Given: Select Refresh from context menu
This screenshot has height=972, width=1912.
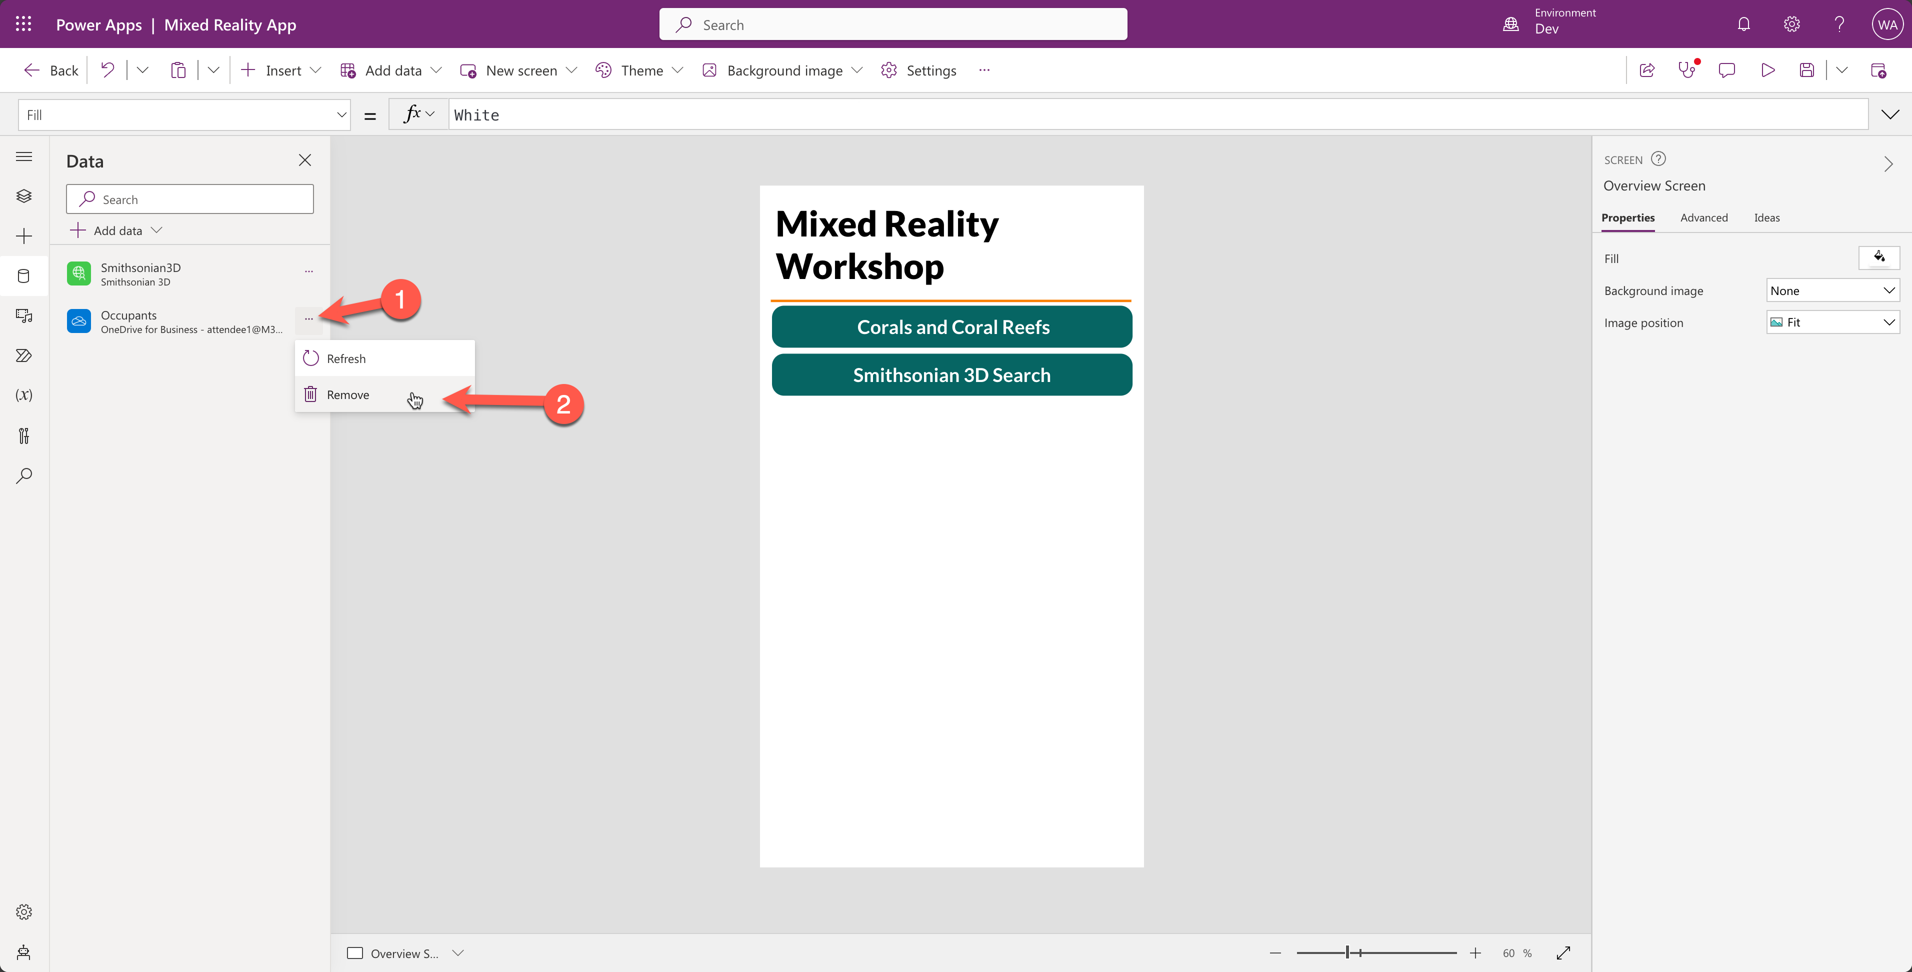Looking at the screenshot, I should pos(384,358).
